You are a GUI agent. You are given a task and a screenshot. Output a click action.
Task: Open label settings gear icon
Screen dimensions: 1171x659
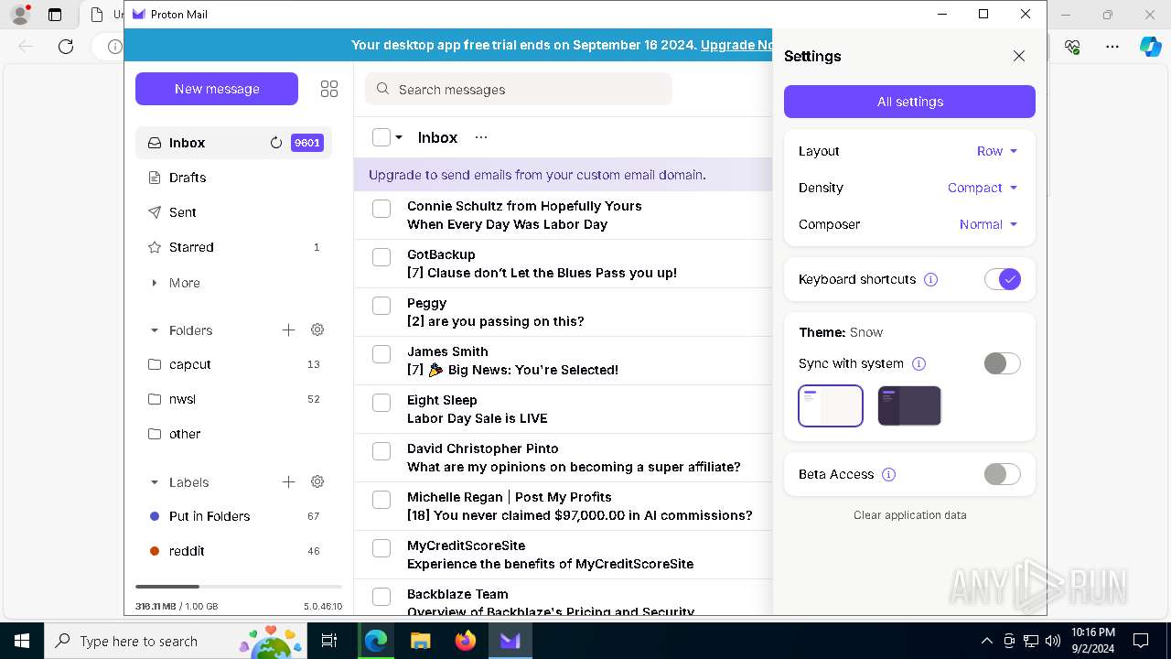click(x=317, y=481)
